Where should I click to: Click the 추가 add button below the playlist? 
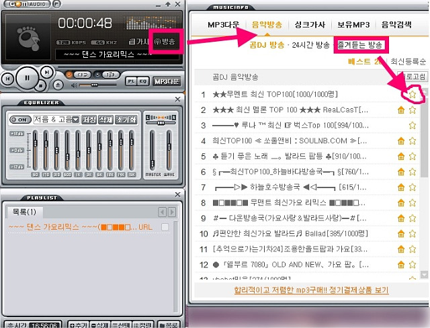(78, 325)
